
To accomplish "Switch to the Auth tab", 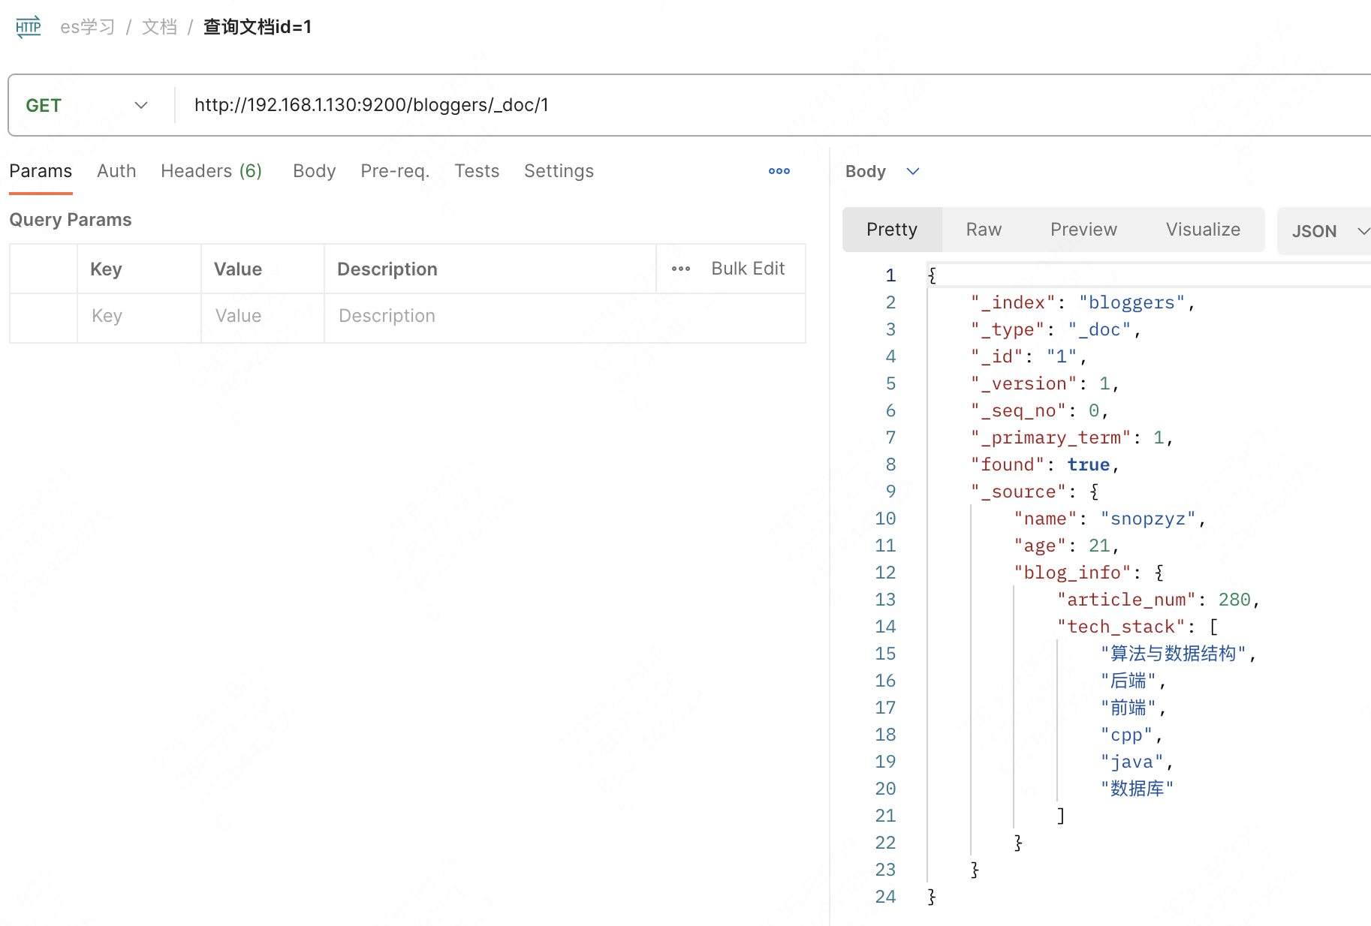I will (116, 171).
